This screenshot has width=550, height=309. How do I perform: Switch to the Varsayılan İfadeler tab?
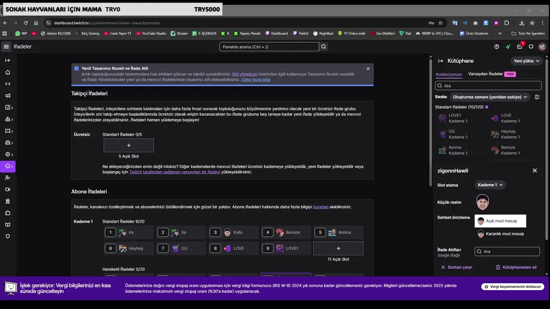486,74
